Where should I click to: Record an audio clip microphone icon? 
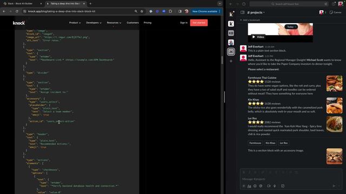(x=275, y=186)
